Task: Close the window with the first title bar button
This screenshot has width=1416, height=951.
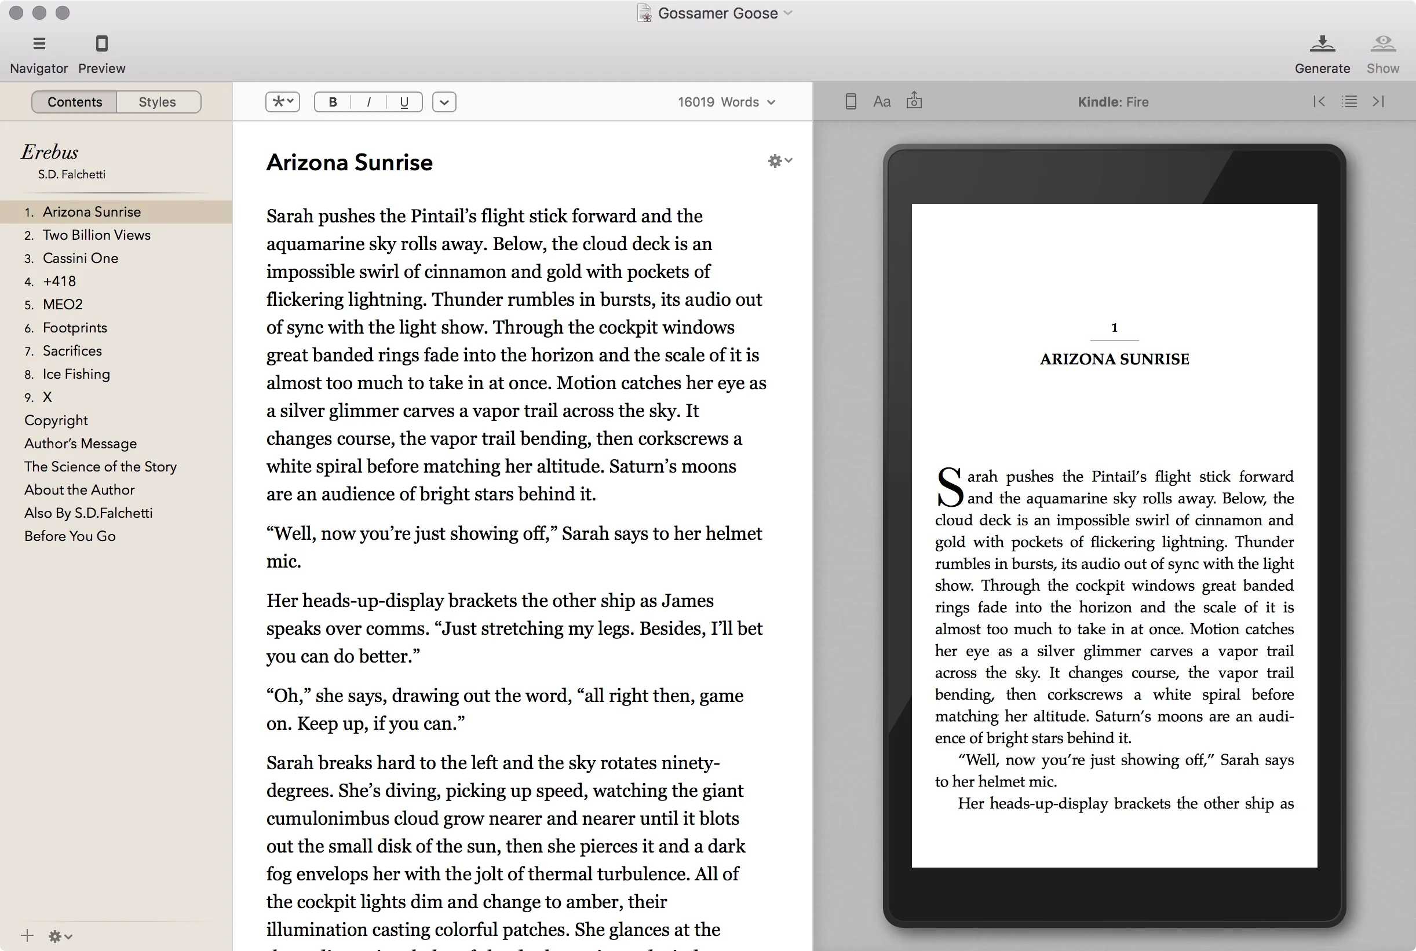Action: pos(16,12)
